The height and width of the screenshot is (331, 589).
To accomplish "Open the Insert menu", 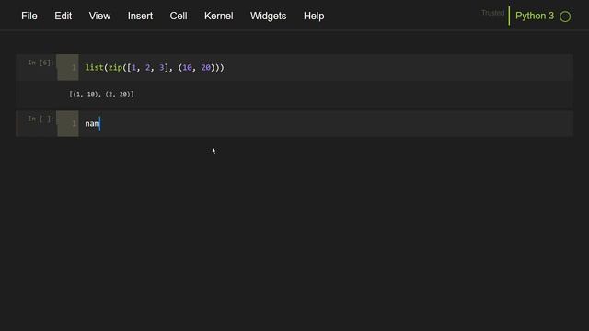I will tap(140, 17).
